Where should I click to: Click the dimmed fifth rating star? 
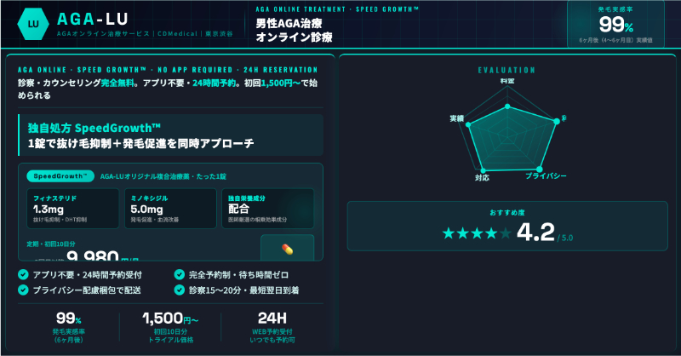(x=506, y=233)
